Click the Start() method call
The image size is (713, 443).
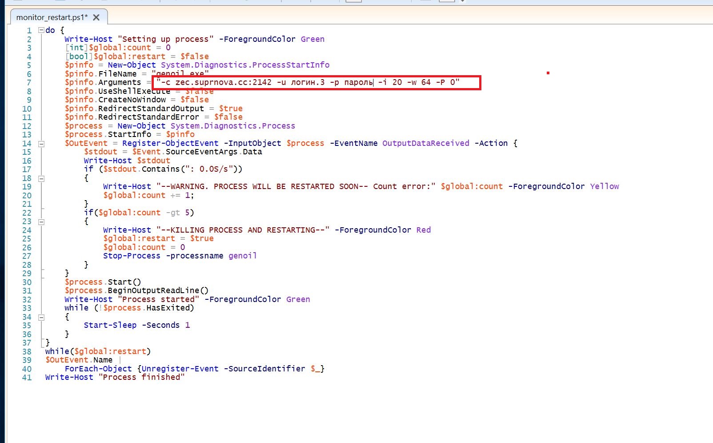click(x=124, y=282)
